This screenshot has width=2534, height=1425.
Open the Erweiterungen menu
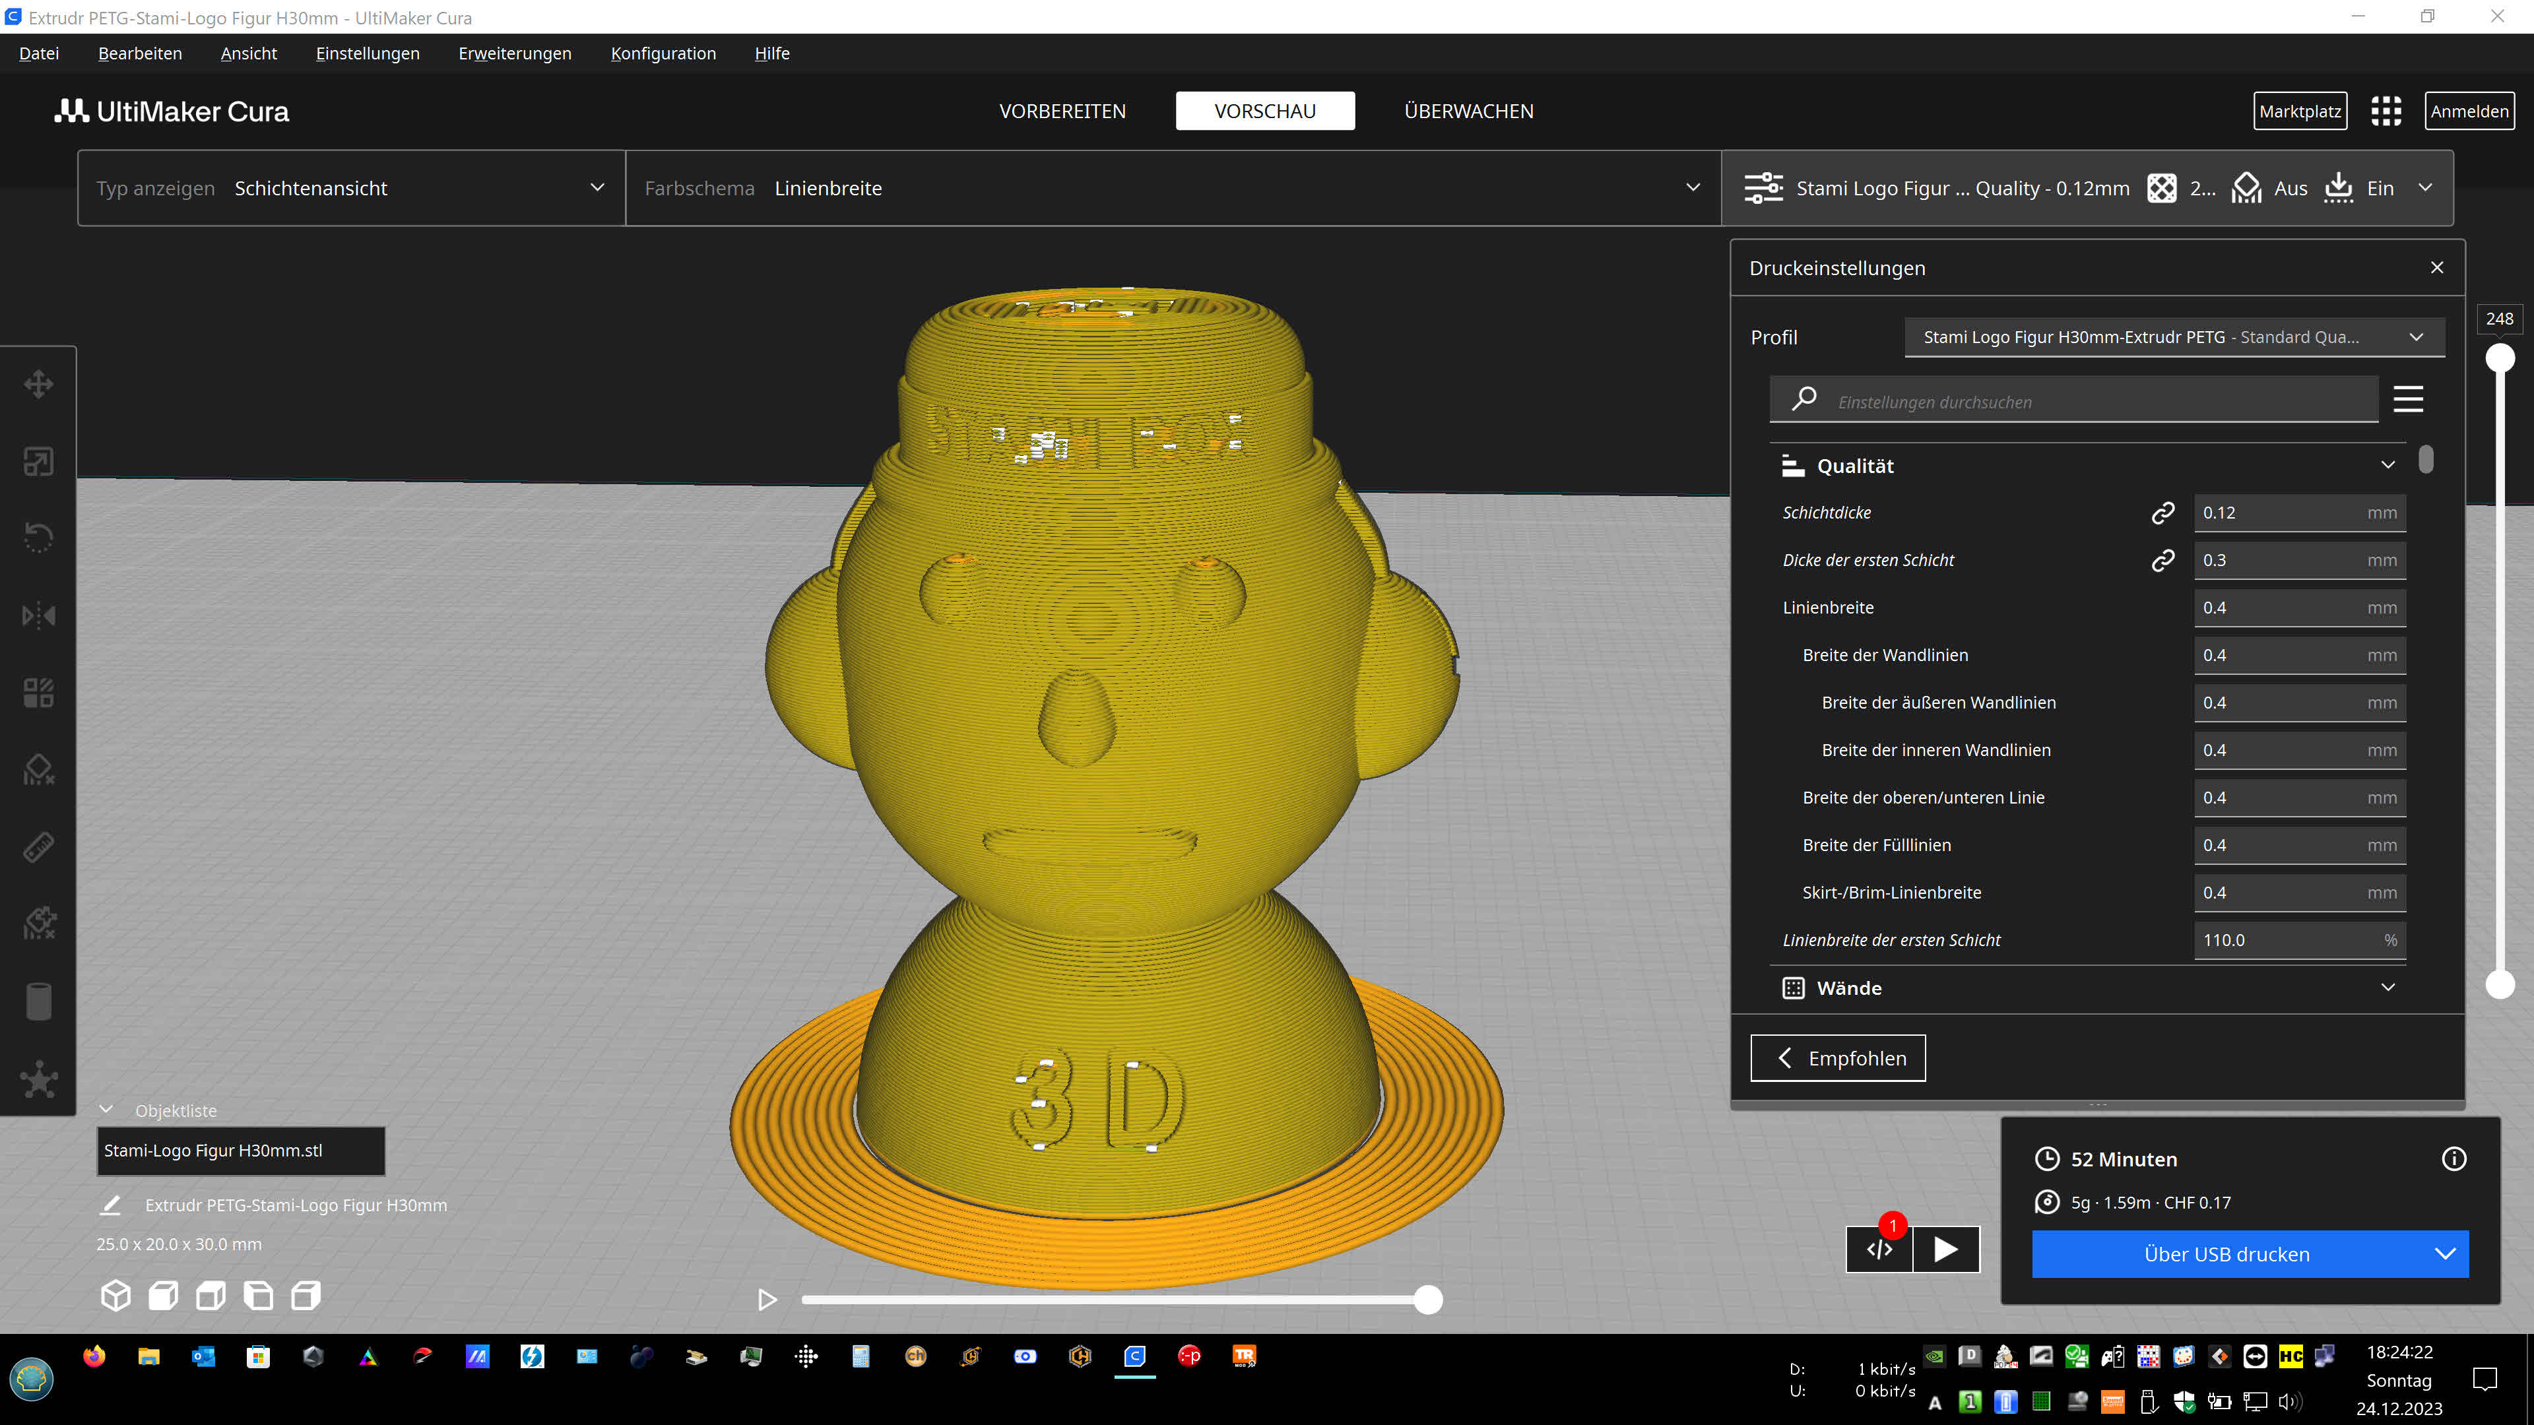tap(515, 53)
